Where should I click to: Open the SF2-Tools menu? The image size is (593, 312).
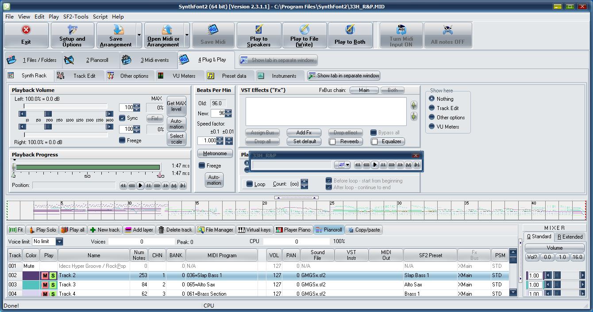[x=76, y=16]
